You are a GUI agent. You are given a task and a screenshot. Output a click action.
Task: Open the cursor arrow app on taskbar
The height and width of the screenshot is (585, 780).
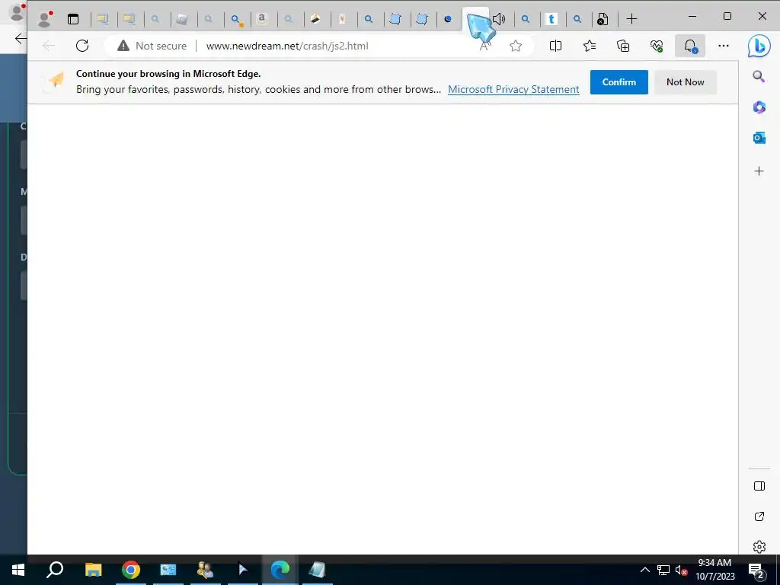point(242,570)
